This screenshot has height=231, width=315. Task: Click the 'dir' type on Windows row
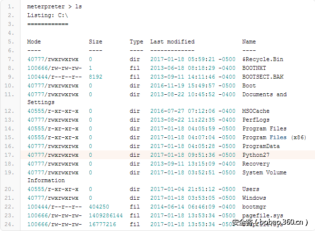(135, 198)
